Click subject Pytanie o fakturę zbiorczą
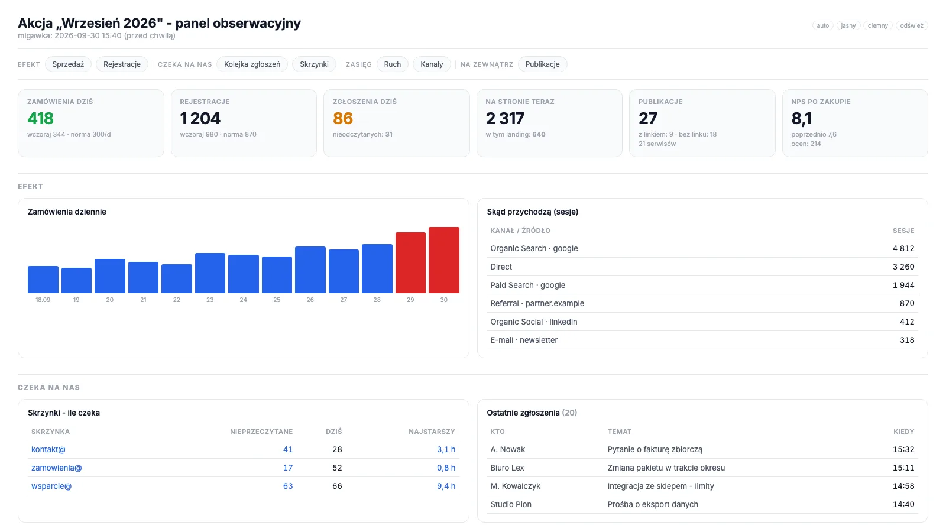 [655, 449]
